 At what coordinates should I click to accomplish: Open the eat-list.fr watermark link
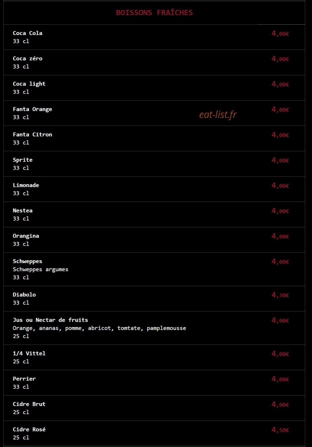pyautogui.click(x=218, y=115)
